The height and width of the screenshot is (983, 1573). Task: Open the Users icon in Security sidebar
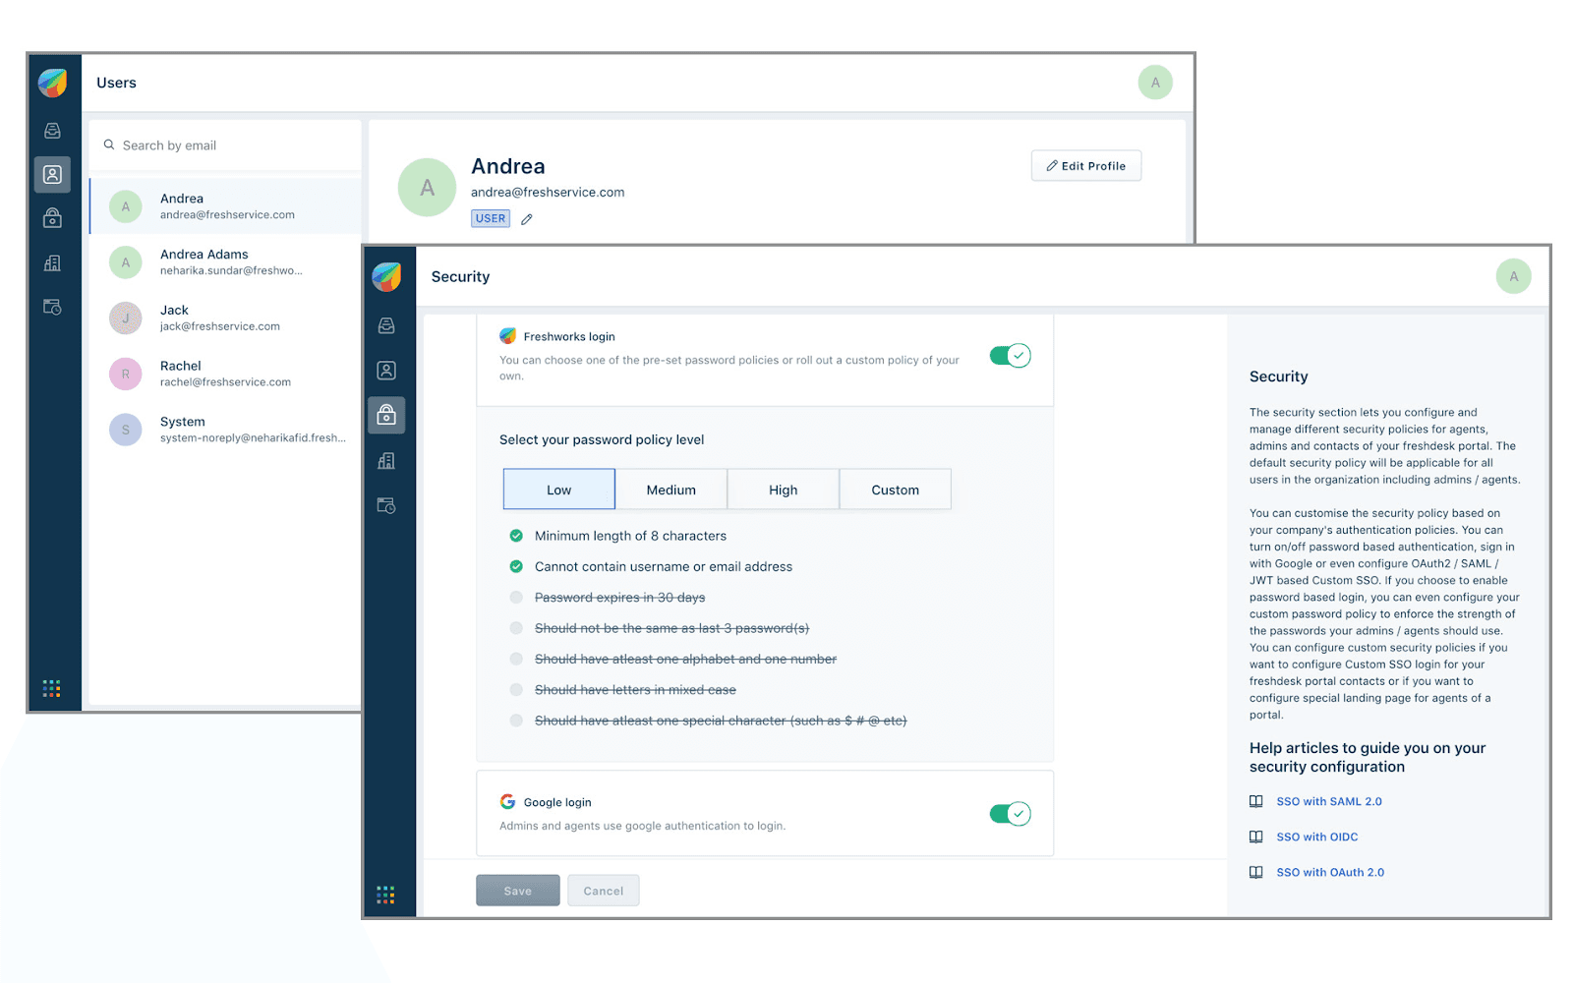[386, 371]
